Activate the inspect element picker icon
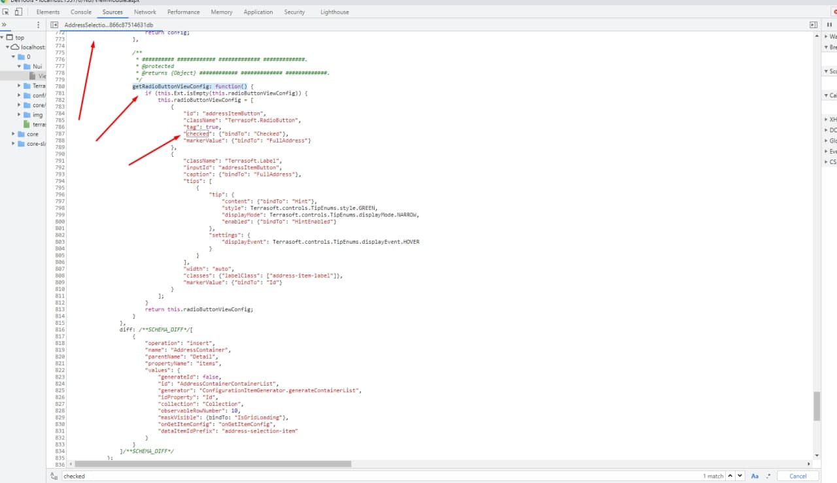This screenshot has height=483, width=837. 7,12
